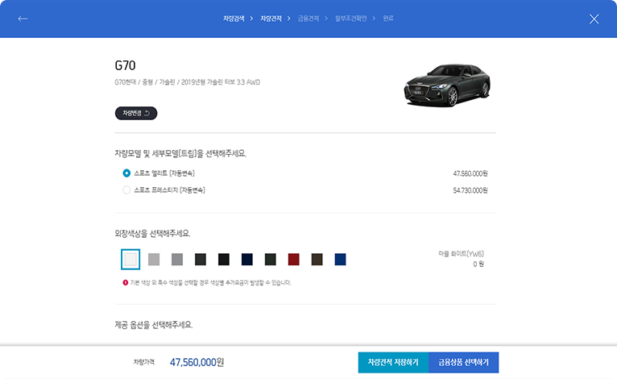Select the 스포츠 프레스티지 (자동변속) trim radio

click(126, 190)
